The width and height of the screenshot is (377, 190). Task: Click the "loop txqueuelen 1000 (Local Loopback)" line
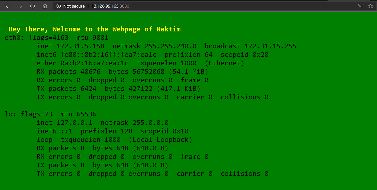click(x=114, y=140)
